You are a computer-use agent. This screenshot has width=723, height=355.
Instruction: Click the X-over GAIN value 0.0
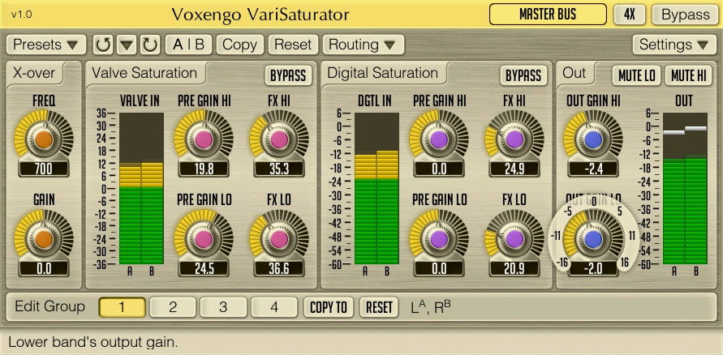(44, 268)
